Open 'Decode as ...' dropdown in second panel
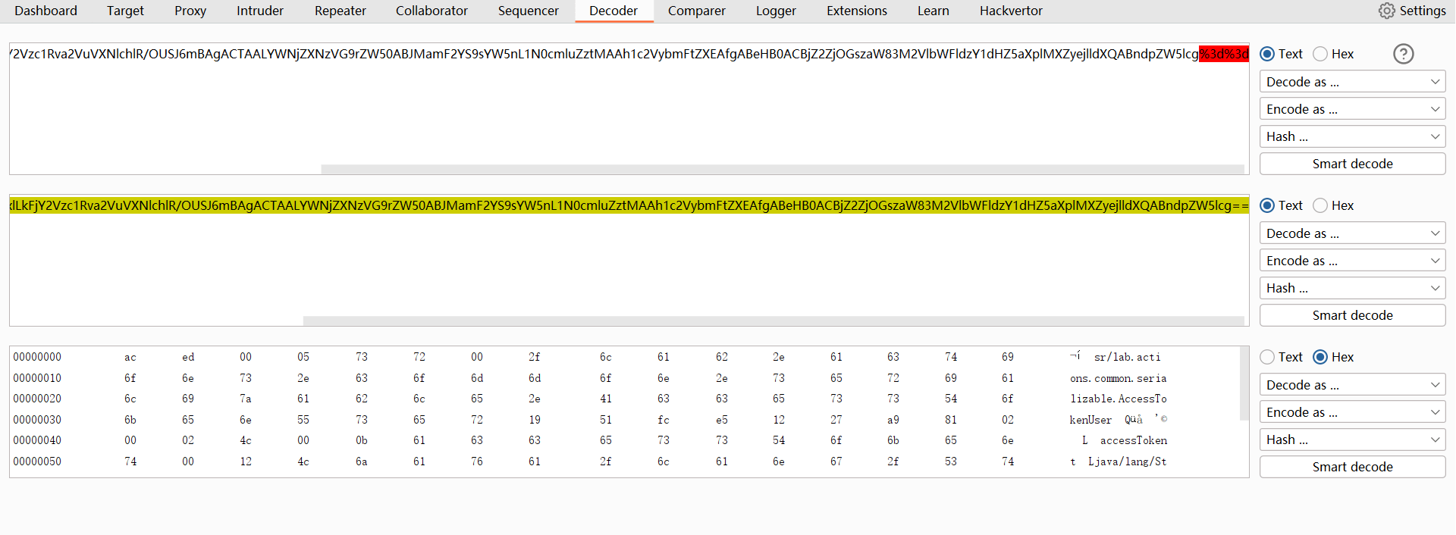The height and width of the screenshot is (535, 1456). tap(1352, 233)
